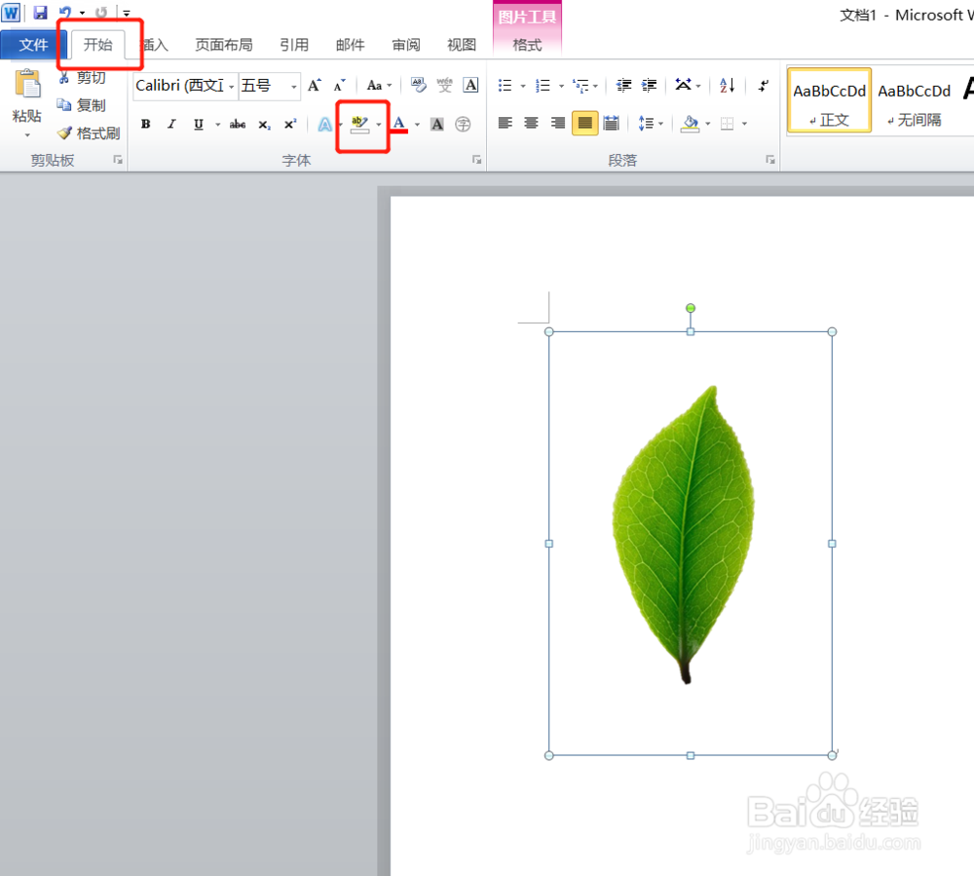Switch to the 引用 tab
Image resolution: width=974 pixels, height=876 pixels.
[x=294, y=45]
